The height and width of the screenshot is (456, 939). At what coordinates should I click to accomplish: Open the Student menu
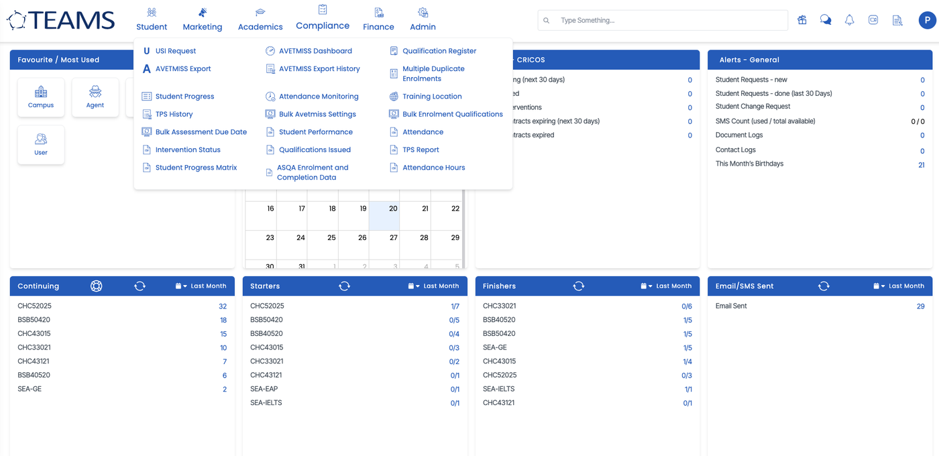click(x=152, y=19)
